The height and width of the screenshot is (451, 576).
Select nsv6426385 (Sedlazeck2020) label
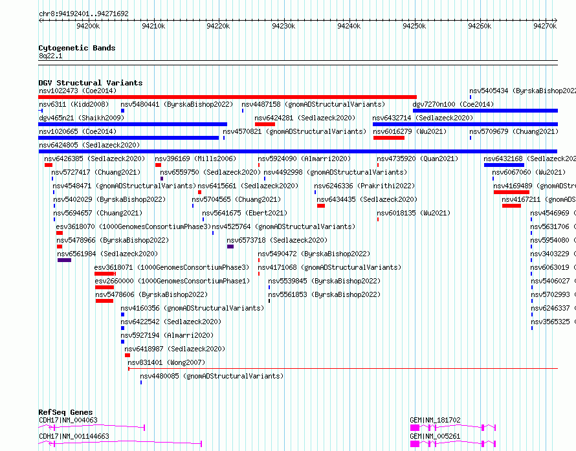[94, 159]
